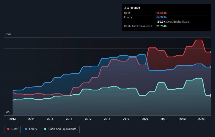Click the €7b y-axis label

tap(9, 34)
